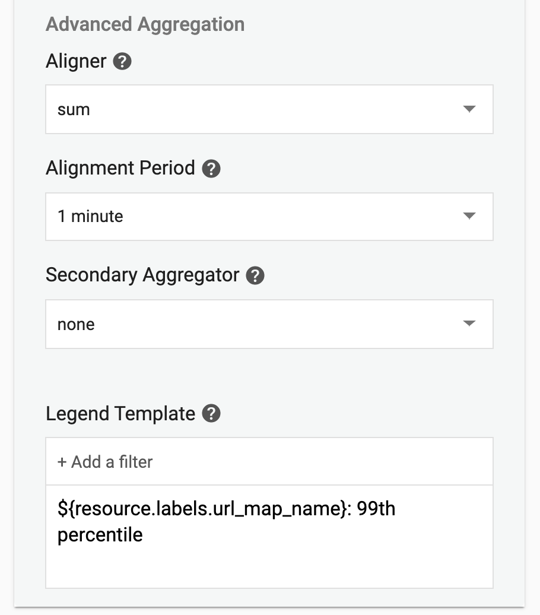Screen dimensions: 540x615
Task: Click the 'Secondary Aggregator' field label
Action: tap(142, 275)
